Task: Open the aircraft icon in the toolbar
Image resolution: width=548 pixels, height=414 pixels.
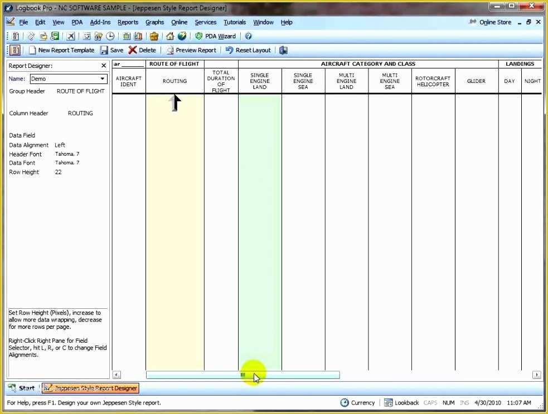Action: pos(71,36)
